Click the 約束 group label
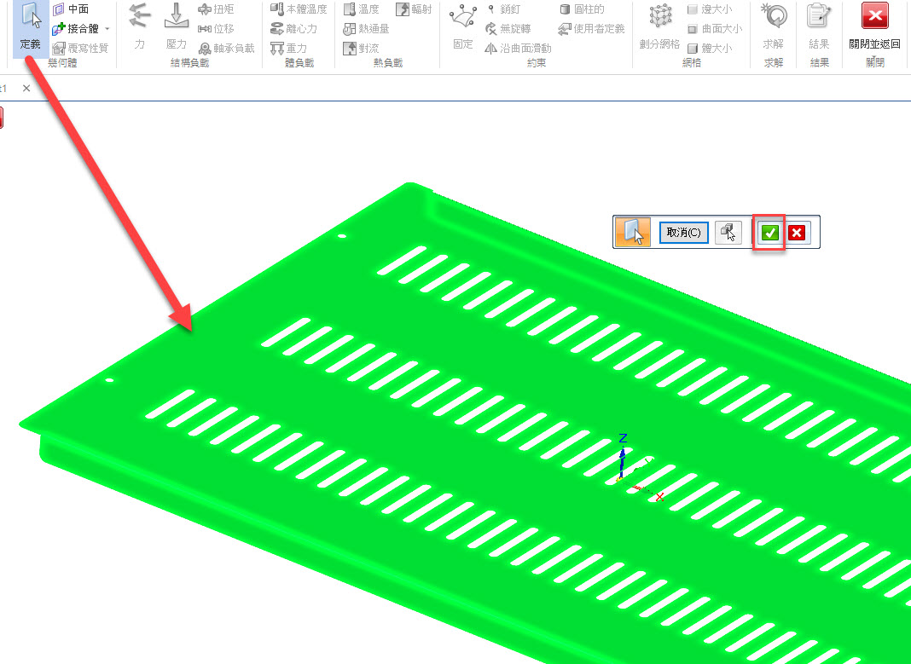Image resolution: width=911 pixels, height=664 pixels. 537,63
